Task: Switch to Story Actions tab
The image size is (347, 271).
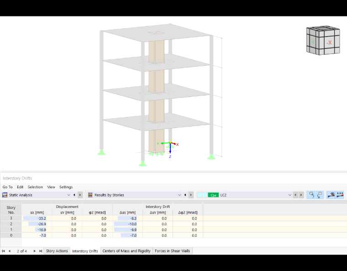Action: tap(57, 251)
